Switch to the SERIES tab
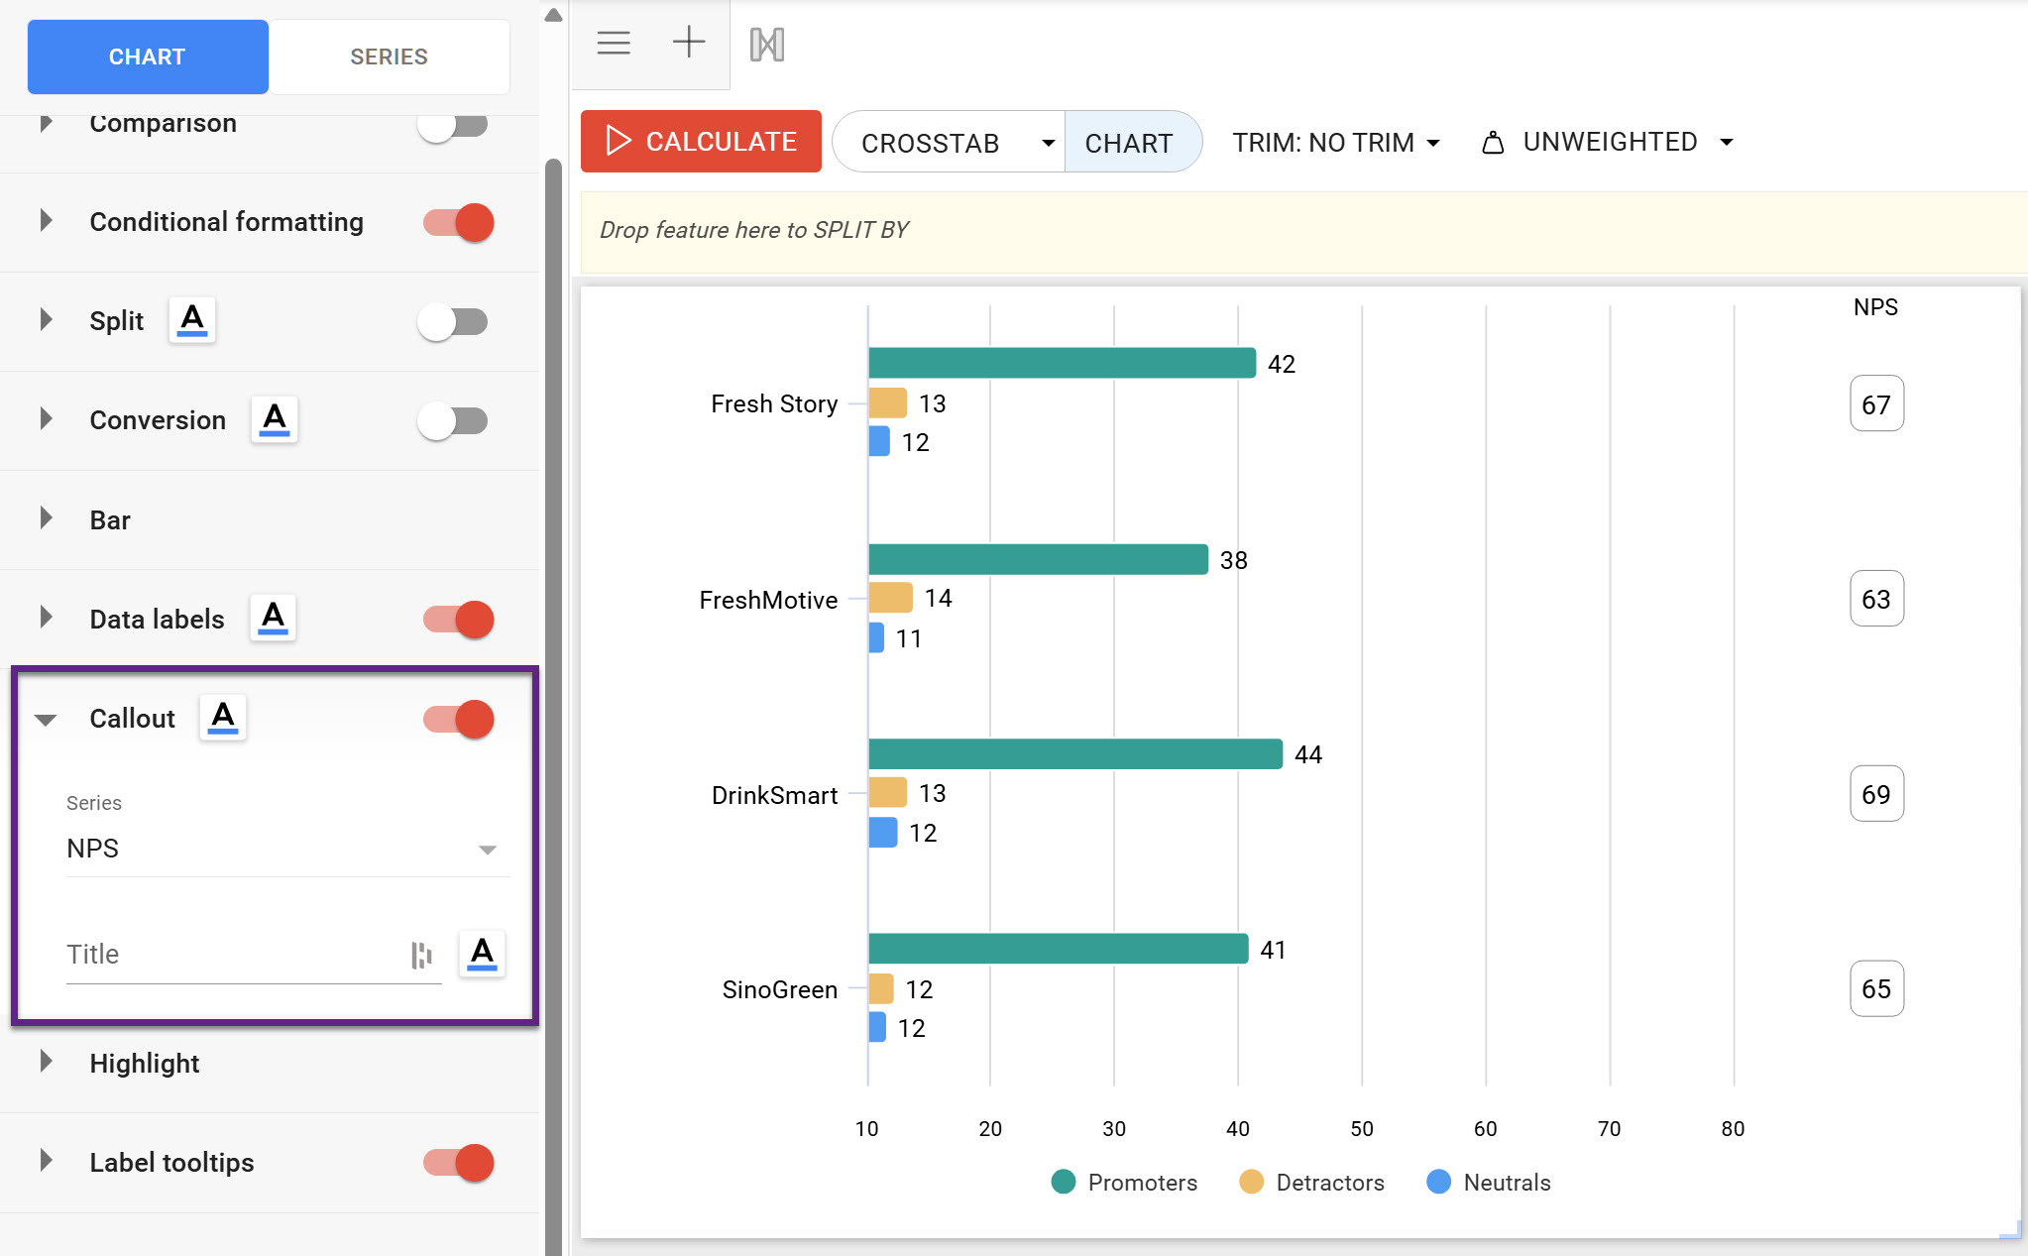This screenshot has width=2028, height=1256. coord(389,57)
